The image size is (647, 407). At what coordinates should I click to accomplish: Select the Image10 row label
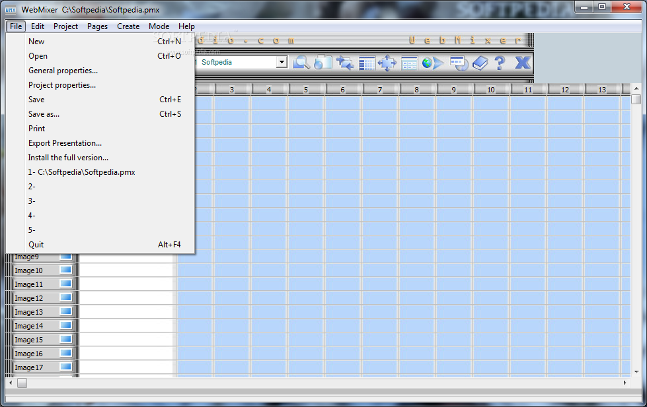tap(28, 270)
